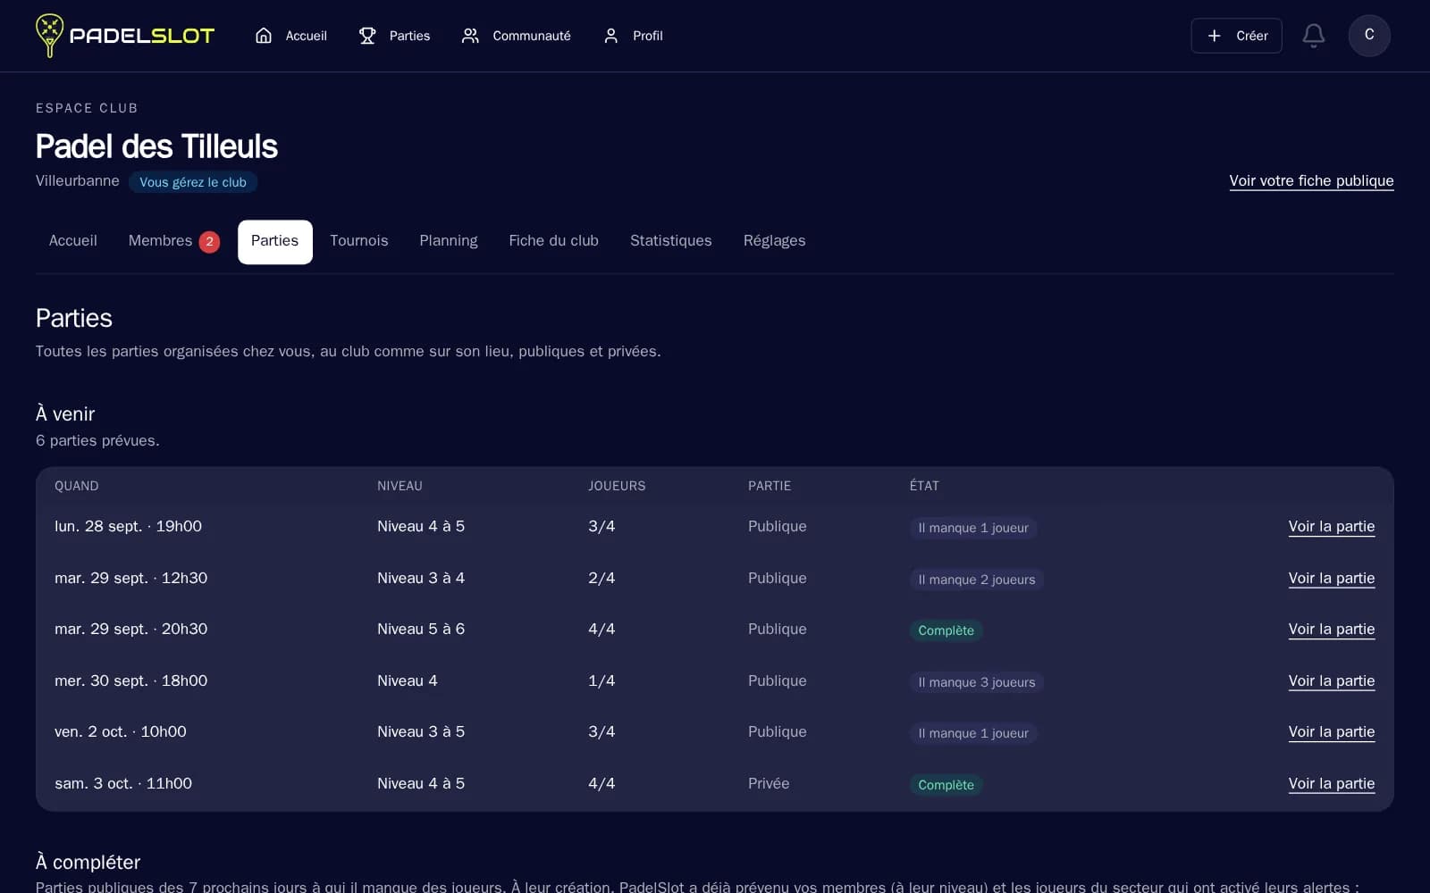Open the notifications bell
This screenshot has height=893, width=1430.
(1313, 36)
